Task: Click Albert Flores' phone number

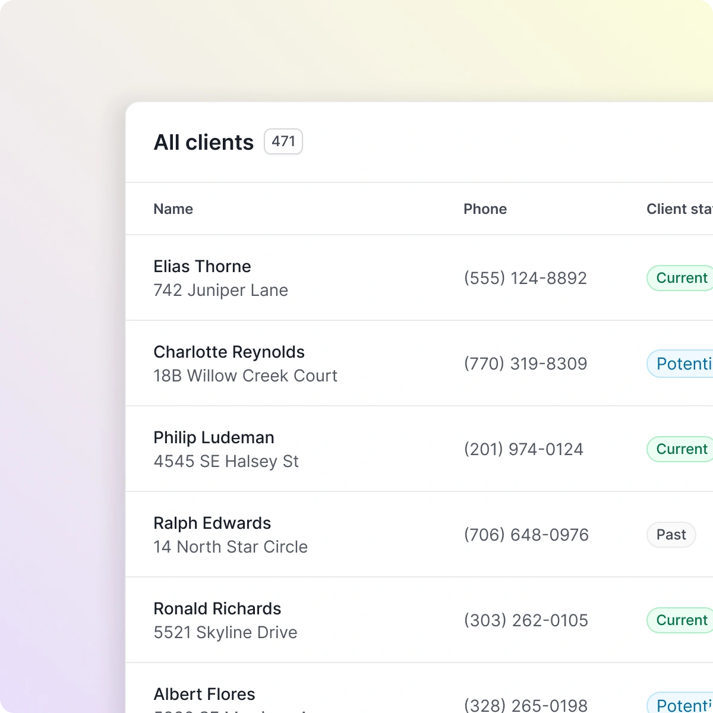Action: [525, 705]
